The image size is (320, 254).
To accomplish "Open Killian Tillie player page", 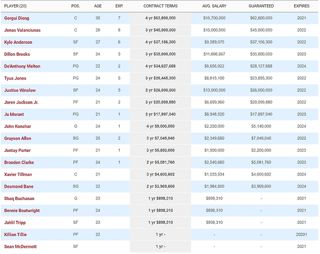I will pos(15,235).
